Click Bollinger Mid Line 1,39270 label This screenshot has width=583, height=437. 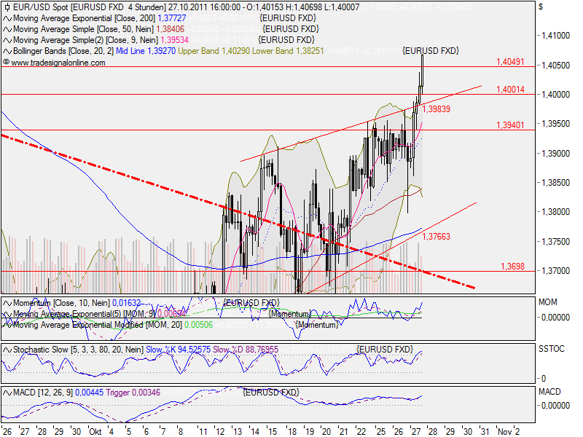point(146,51)
